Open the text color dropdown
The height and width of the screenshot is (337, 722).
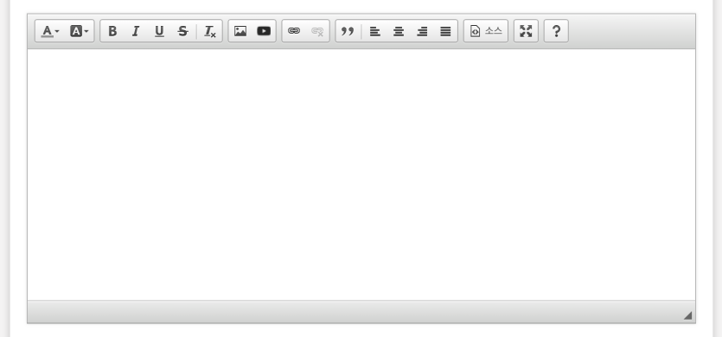point(50,31)
